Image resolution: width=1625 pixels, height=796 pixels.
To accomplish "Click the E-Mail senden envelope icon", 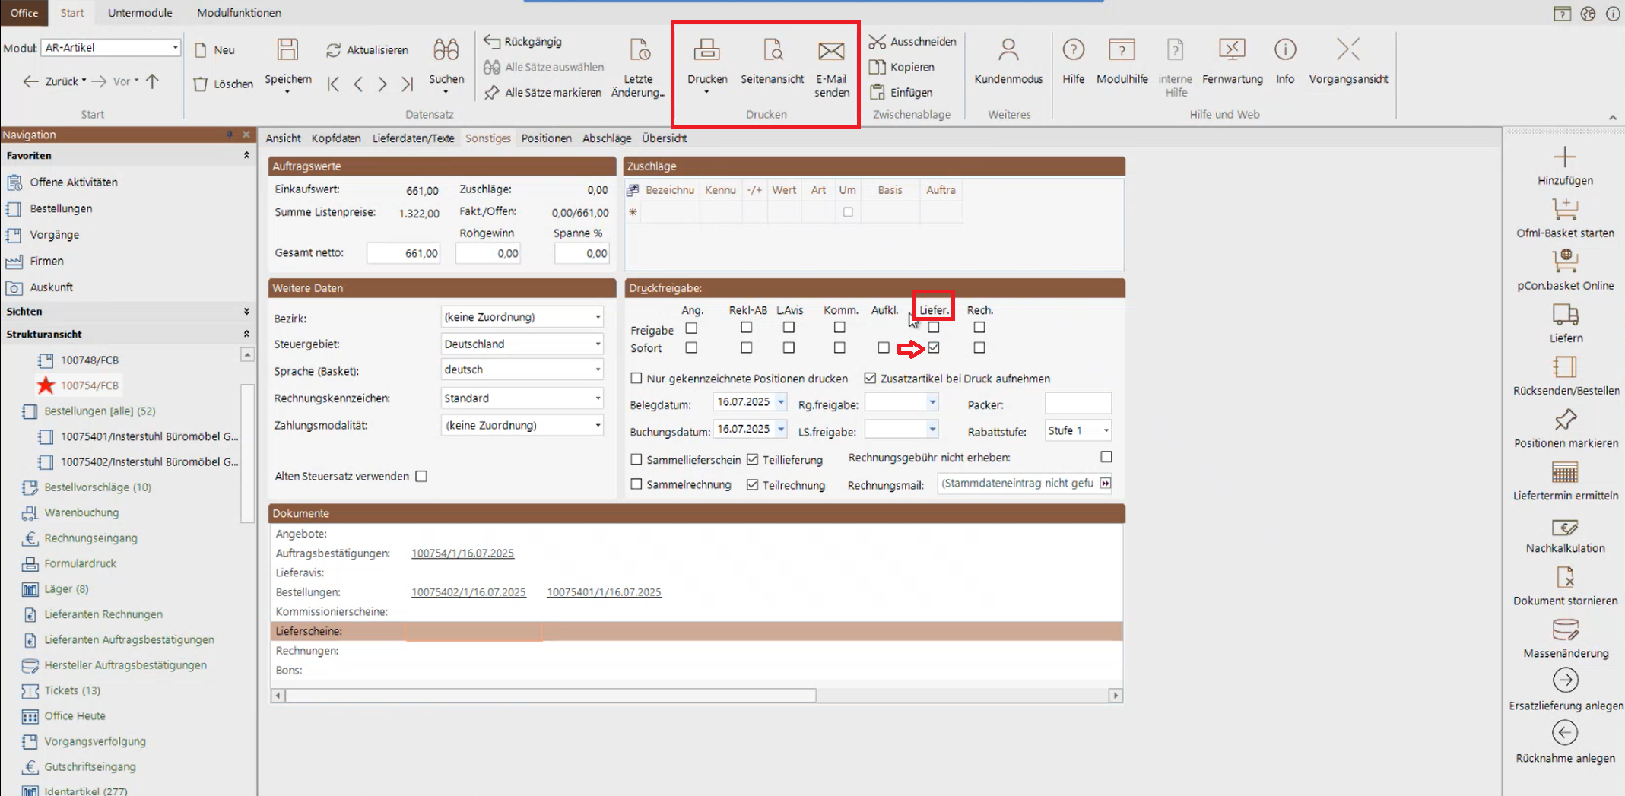I will tap(831, 51).
